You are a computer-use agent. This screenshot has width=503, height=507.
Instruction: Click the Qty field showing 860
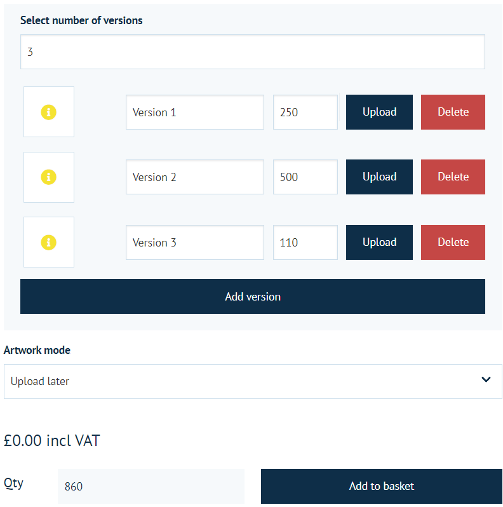click(151, 486)
